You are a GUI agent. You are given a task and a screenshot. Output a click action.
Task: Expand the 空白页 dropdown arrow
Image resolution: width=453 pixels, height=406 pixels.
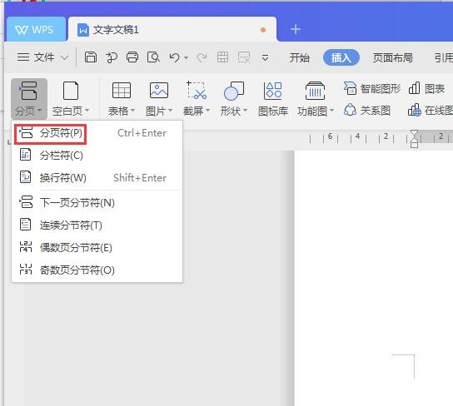click(87, 110)
